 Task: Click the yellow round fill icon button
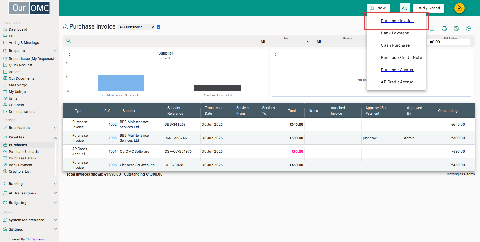[460, 8]
